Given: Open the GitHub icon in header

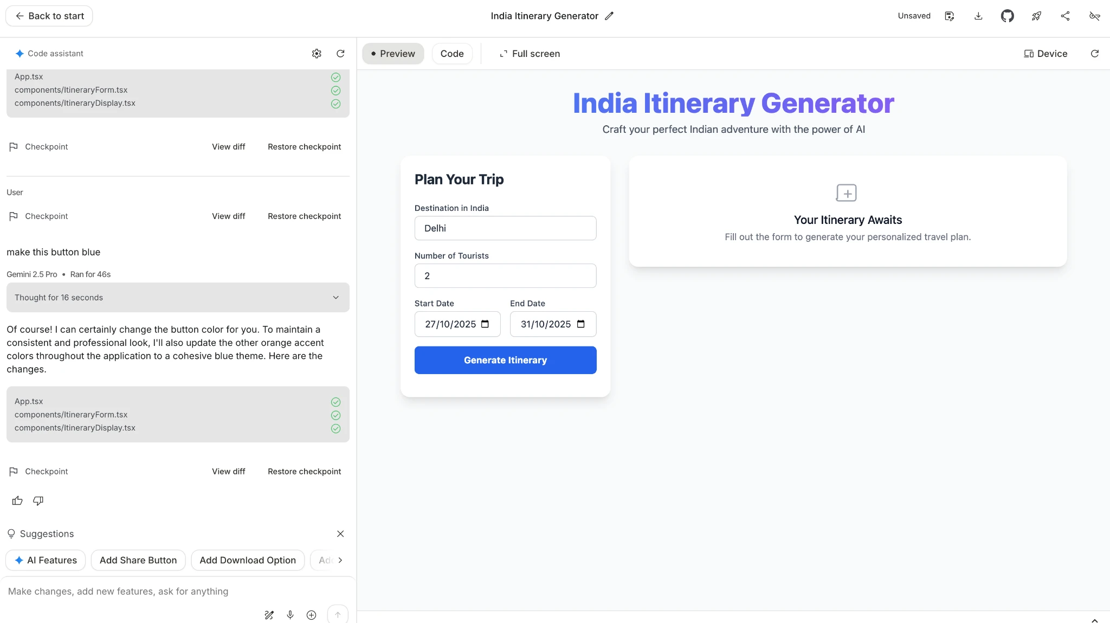Looking at the screenshot, I should pos(1007,16).
